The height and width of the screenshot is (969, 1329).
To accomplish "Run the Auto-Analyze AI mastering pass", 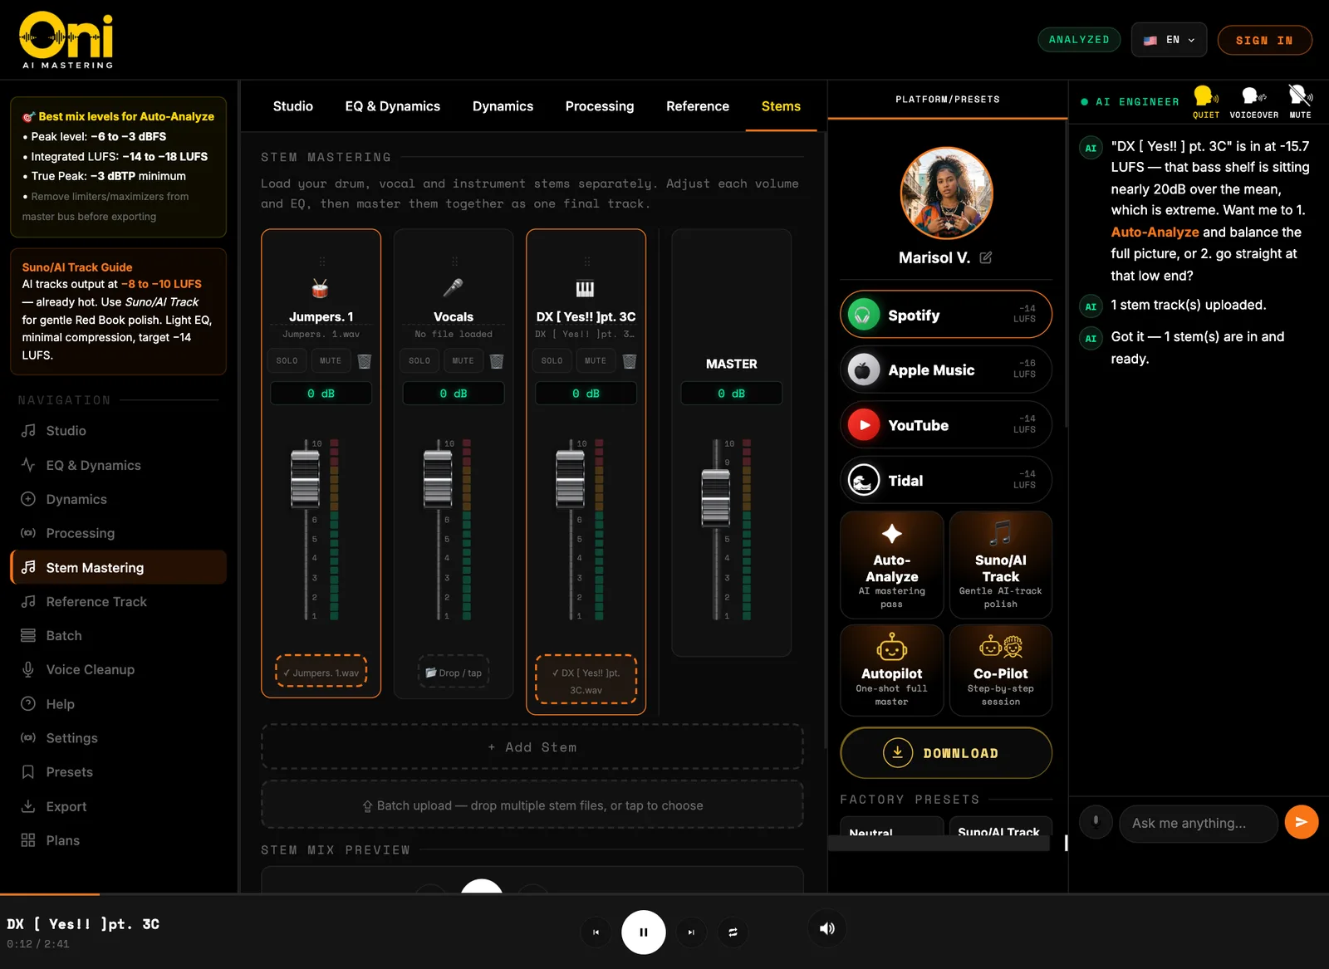I will point(892,565).
